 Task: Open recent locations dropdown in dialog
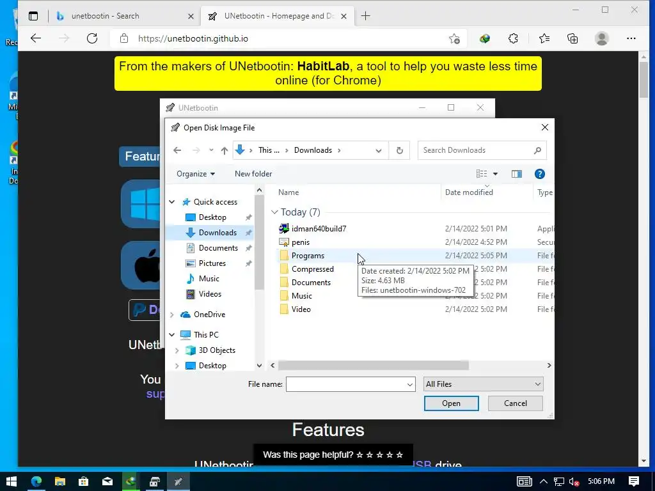point(211,150)
